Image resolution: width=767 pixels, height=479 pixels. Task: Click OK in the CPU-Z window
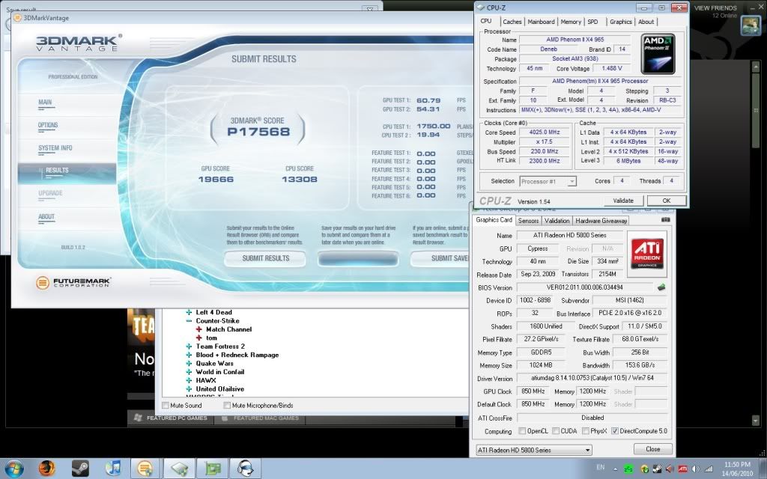coord(666,201)
